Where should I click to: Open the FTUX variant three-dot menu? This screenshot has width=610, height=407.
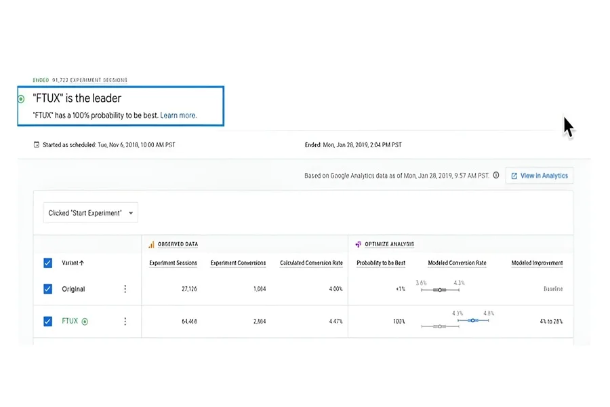[125, 322]
